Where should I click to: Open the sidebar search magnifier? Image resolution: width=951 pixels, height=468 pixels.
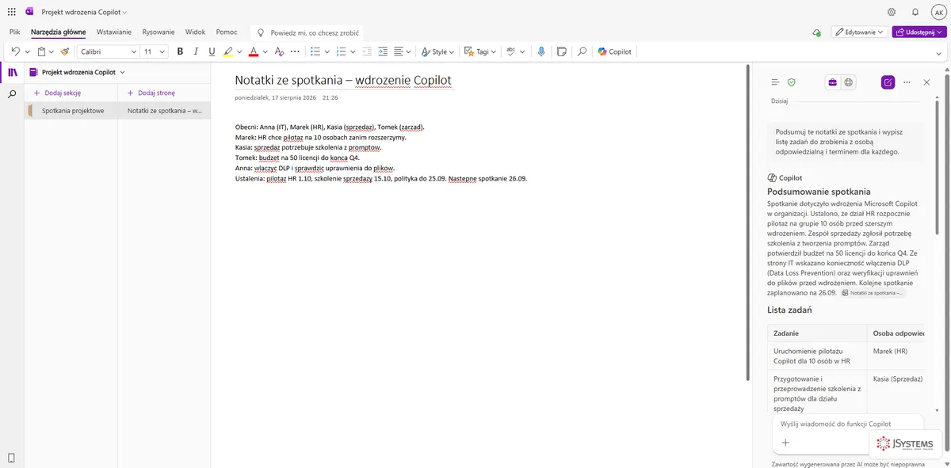[x=12, y=94]
